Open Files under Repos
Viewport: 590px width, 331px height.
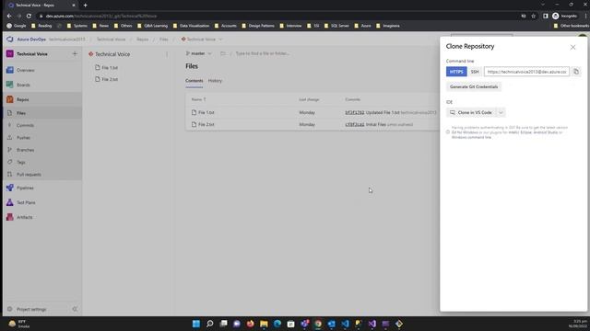21,113
